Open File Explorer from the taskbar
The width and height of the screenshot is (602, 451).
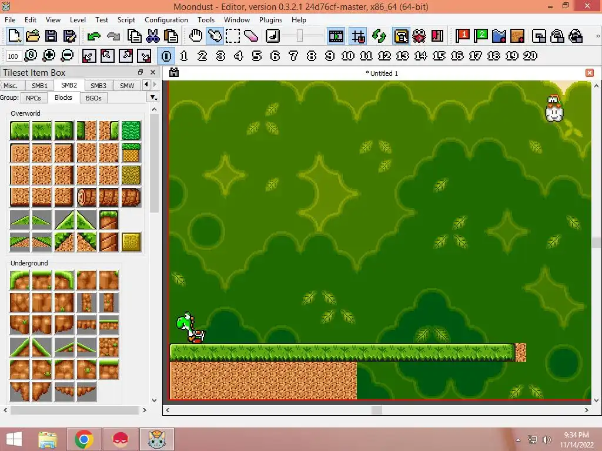click(48, 439)
